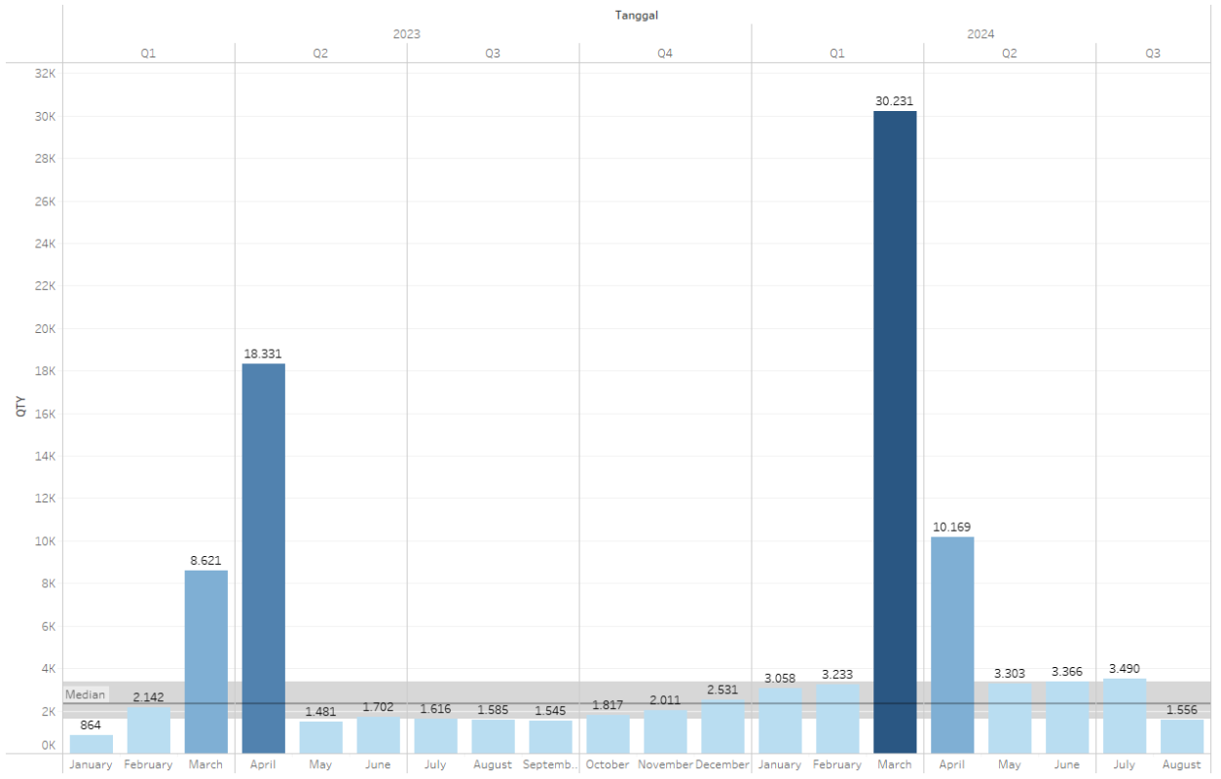Click the 30.231 data value label
Screen dimensions: 1221x779
tap(894, 101)
